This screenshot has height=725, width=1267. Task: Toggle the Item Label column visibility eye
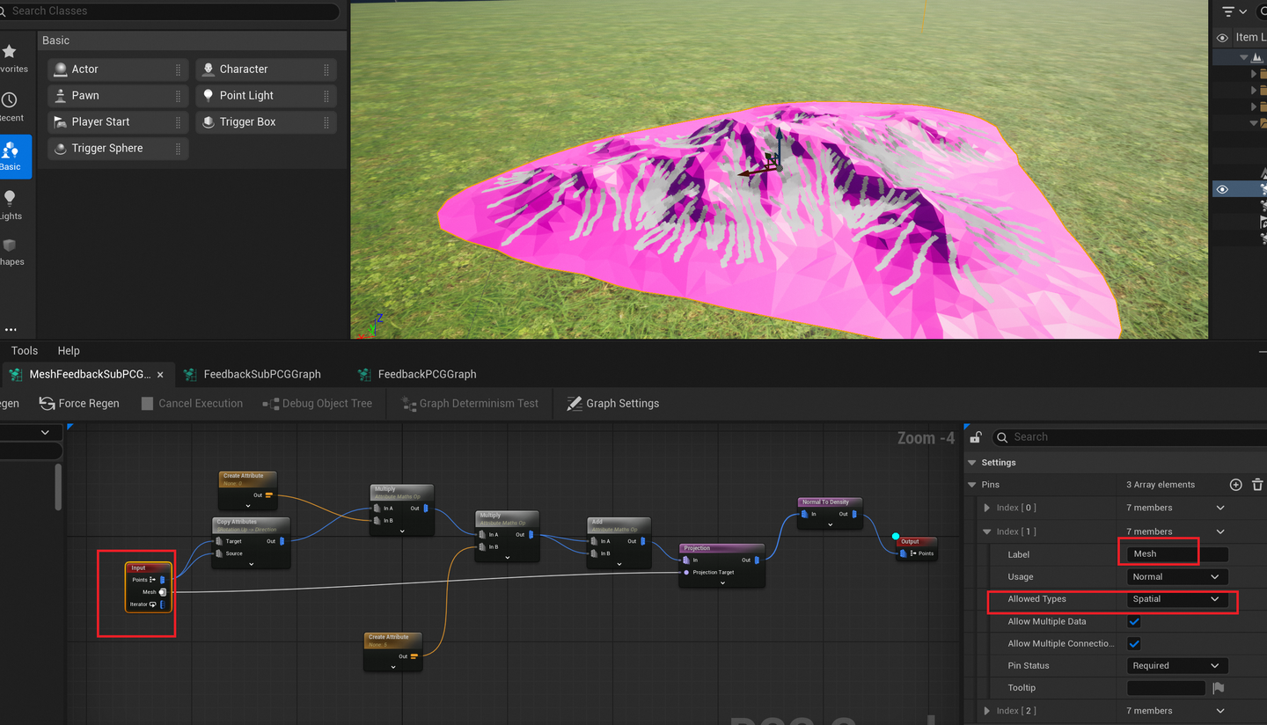tap(1222, 37)
